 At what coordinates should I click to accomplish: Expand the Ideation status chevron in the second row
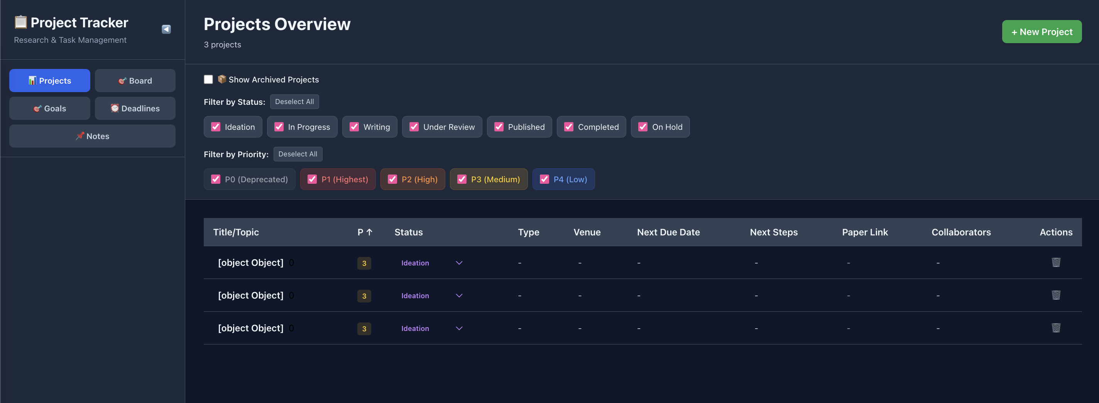point(459,295)
